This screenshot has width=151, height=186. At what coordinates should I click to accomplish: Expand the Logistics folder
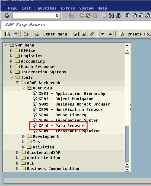11,56
